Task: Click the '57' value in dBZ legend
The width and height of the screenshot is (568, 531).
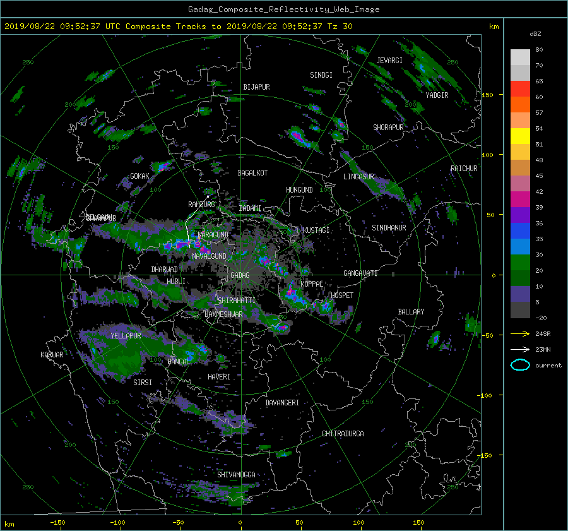Action: tap(539, 113)
